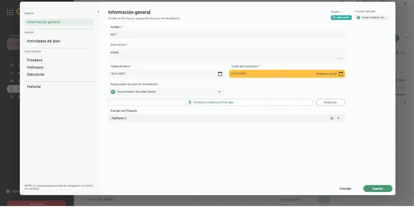View the Historial section
The image size is (414, 208).
[34, 87]
